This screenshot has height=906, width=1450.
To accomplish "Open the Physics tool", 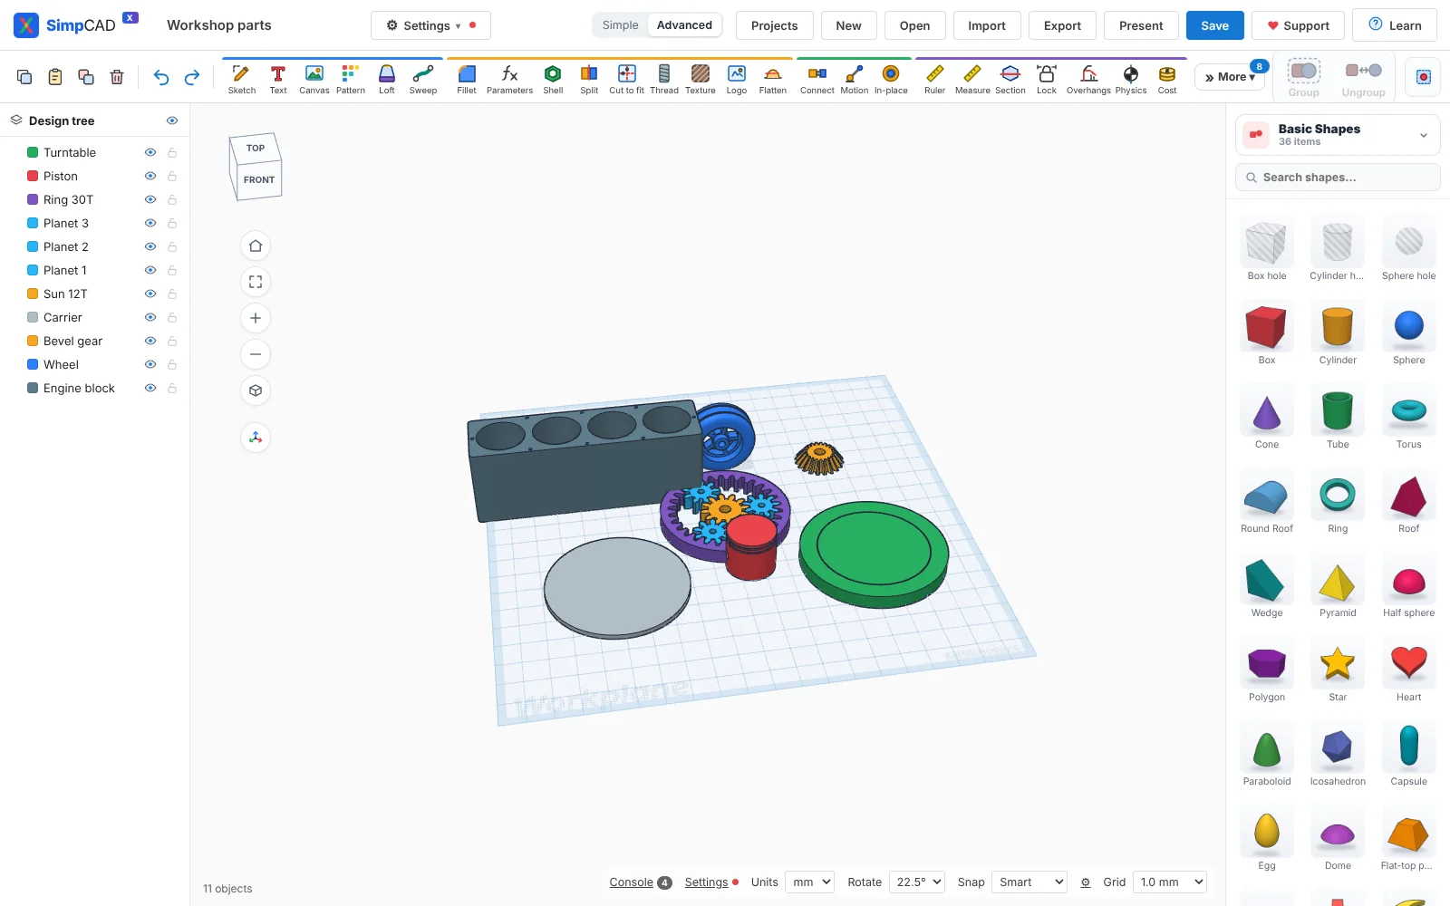I will 1131,79.
